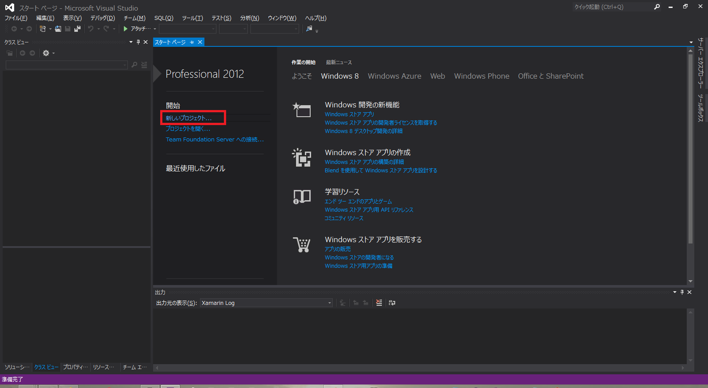This screenshot has height=388, width=708.
Task: Click the Redo toolbar icon
Action: tap(106, 29)
